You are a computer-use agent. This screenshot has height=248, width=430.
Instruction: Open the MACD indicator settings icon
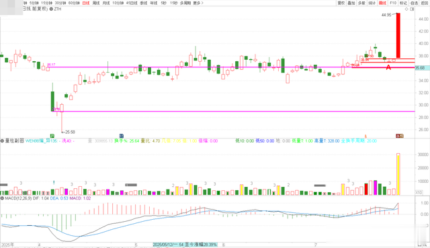click(2, 198)
